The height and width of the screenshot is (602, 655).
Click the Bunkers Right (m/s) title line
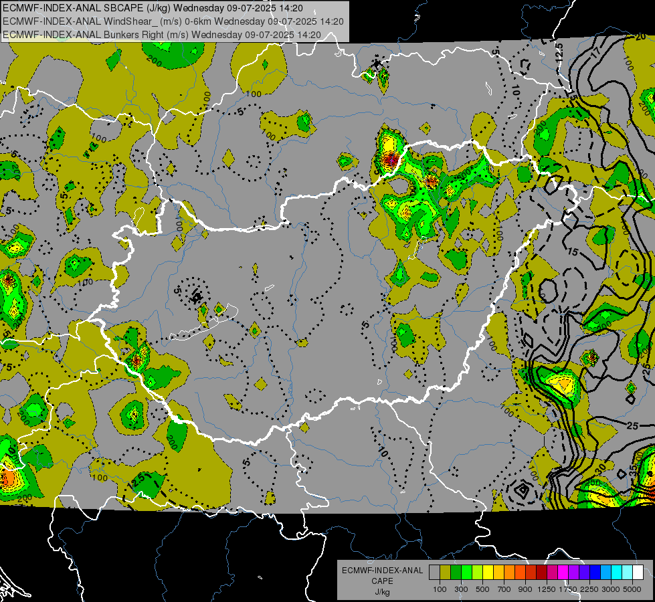(162, 35)
